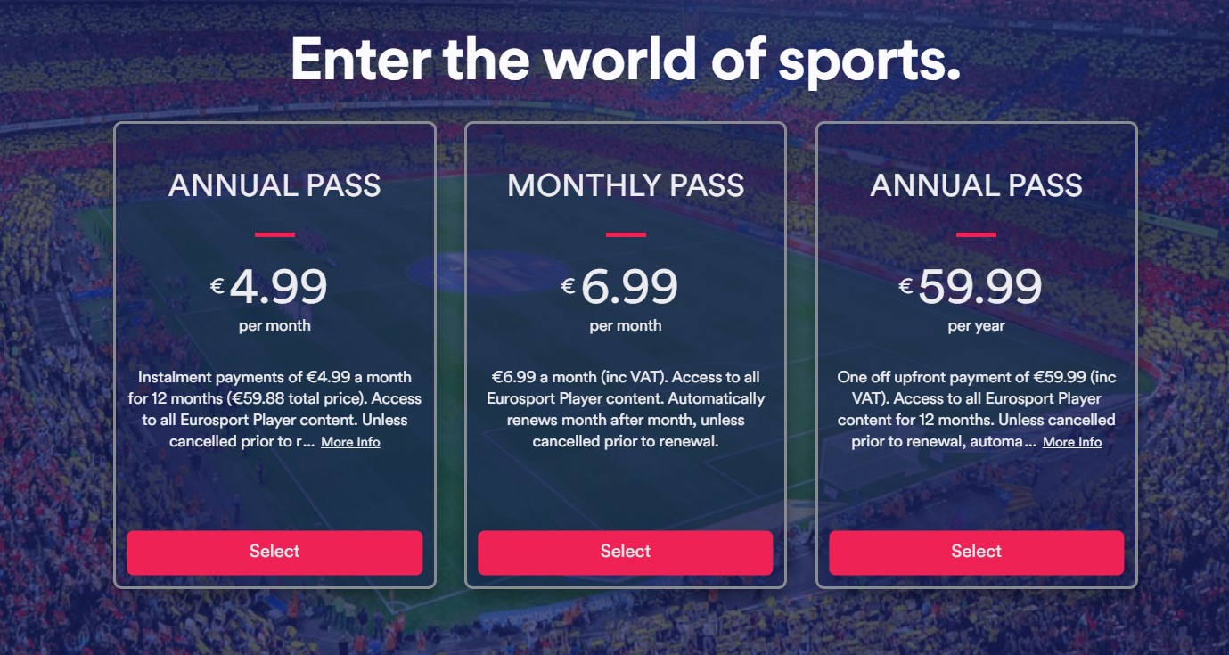
Task: Click 'per month' label under 4.99
Action: pos(274,326)
